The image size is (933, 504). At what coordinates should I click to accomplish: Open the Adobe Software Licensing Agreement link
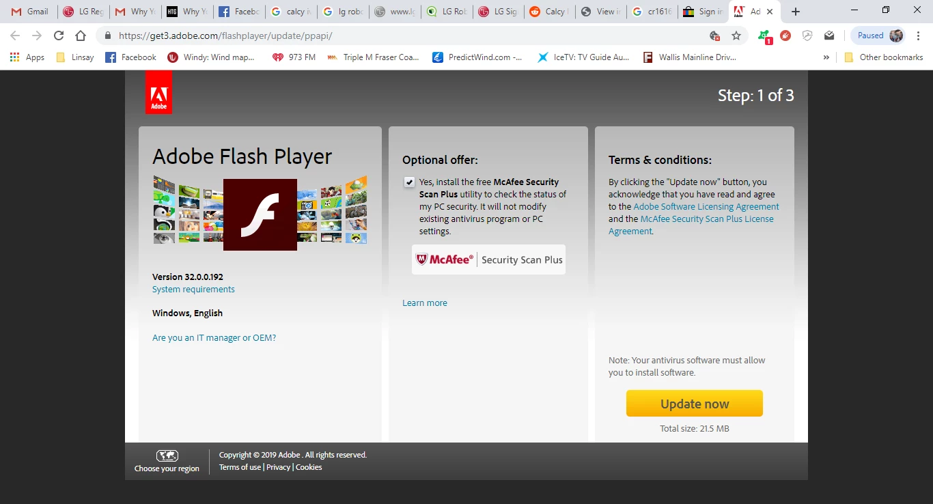tap(706, 207)
